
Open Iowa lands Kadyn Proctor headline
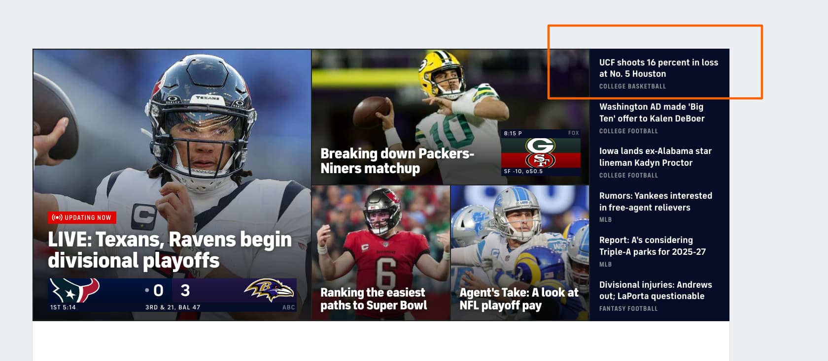[655, 157]
